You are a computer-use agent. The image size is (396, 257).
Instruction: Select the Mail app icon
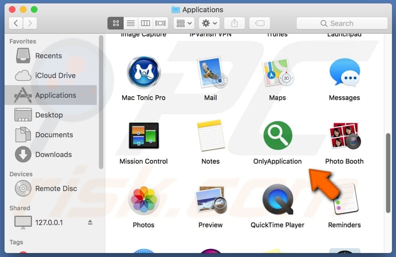point(212,72)
